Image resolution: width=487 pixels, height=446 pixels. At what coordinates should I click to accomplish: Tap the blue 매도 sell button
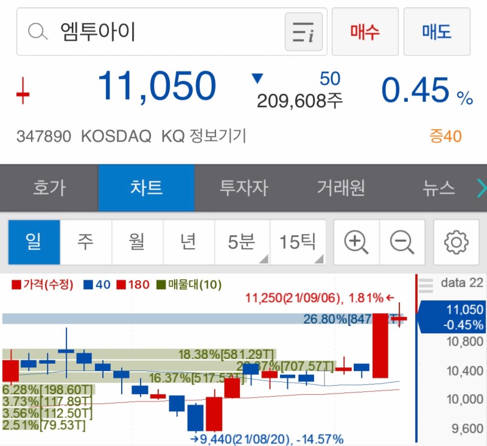coord(436,32)
